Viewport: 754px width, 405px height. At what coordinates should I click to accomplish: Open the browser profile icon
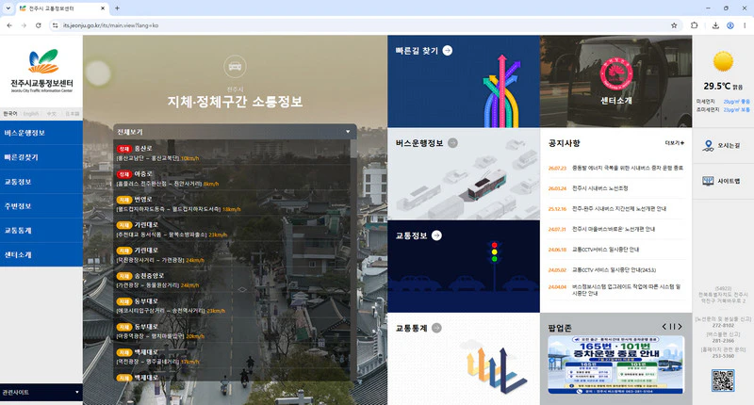tap(729, 25)
